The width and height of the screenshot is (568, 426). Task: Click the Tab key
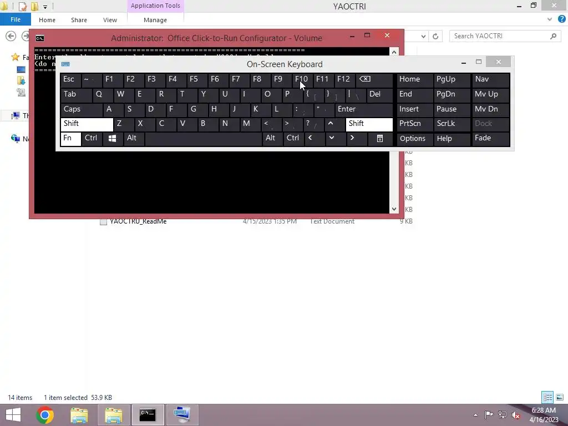(x=76, y=94)
